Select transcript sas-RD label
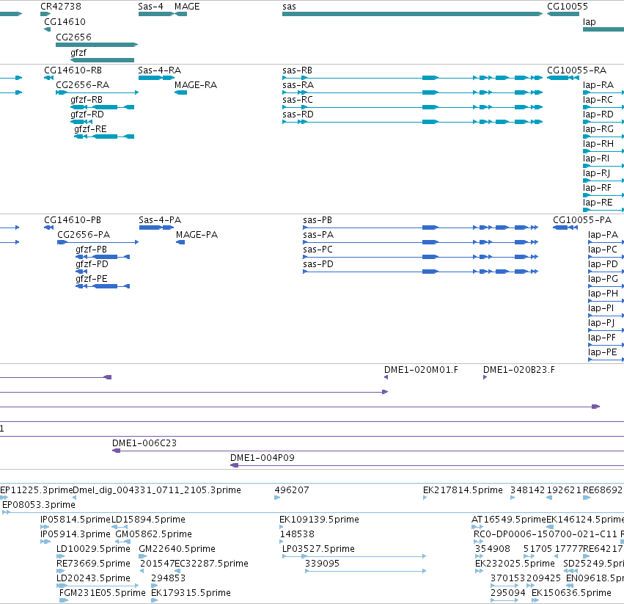The width and height of the screenshot is (624, 604). point(298,114)
